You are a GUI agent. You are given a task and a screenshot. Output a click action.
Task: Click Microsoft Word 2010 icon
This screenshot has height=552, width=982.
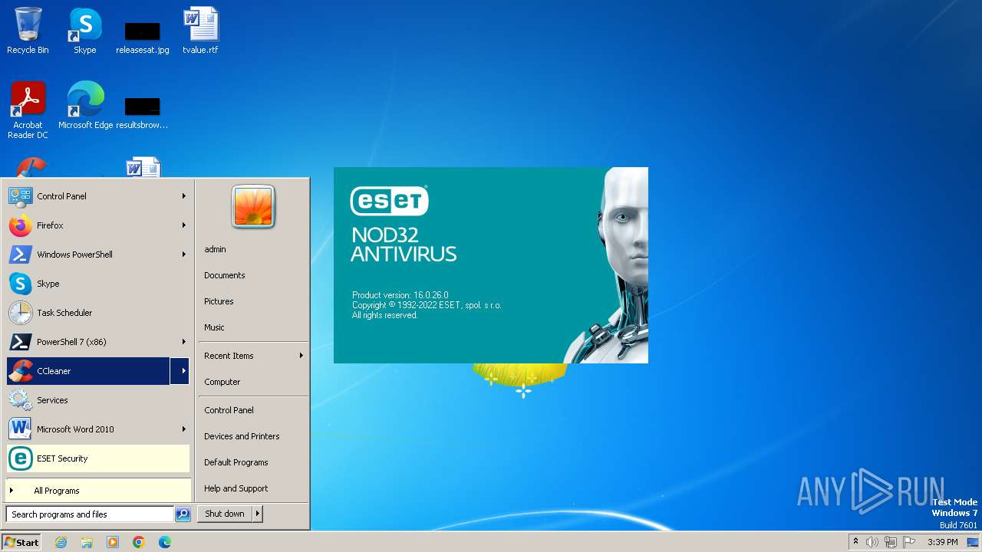click(20, 429)
